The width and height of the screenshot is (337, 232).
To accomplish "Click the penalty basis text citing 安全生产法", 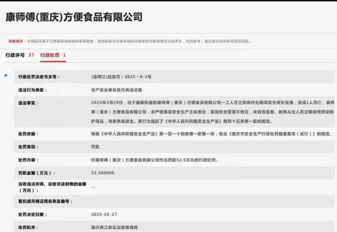I will coord(212,134).
